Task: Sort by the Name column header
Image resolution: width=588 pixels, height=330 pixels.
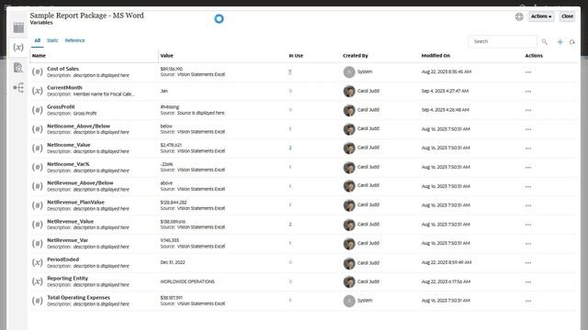Action: click(39, 56)
